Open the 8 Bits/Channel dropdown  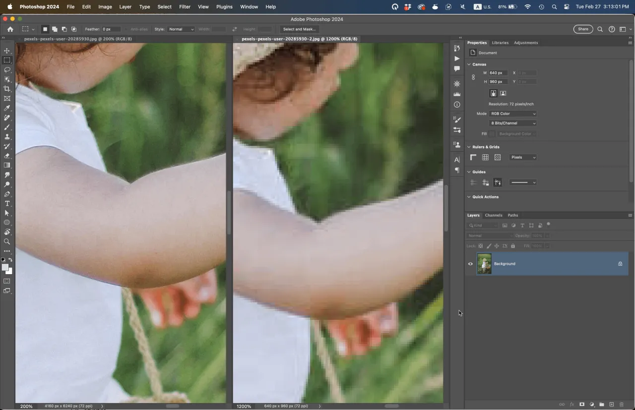click(513, 123)
